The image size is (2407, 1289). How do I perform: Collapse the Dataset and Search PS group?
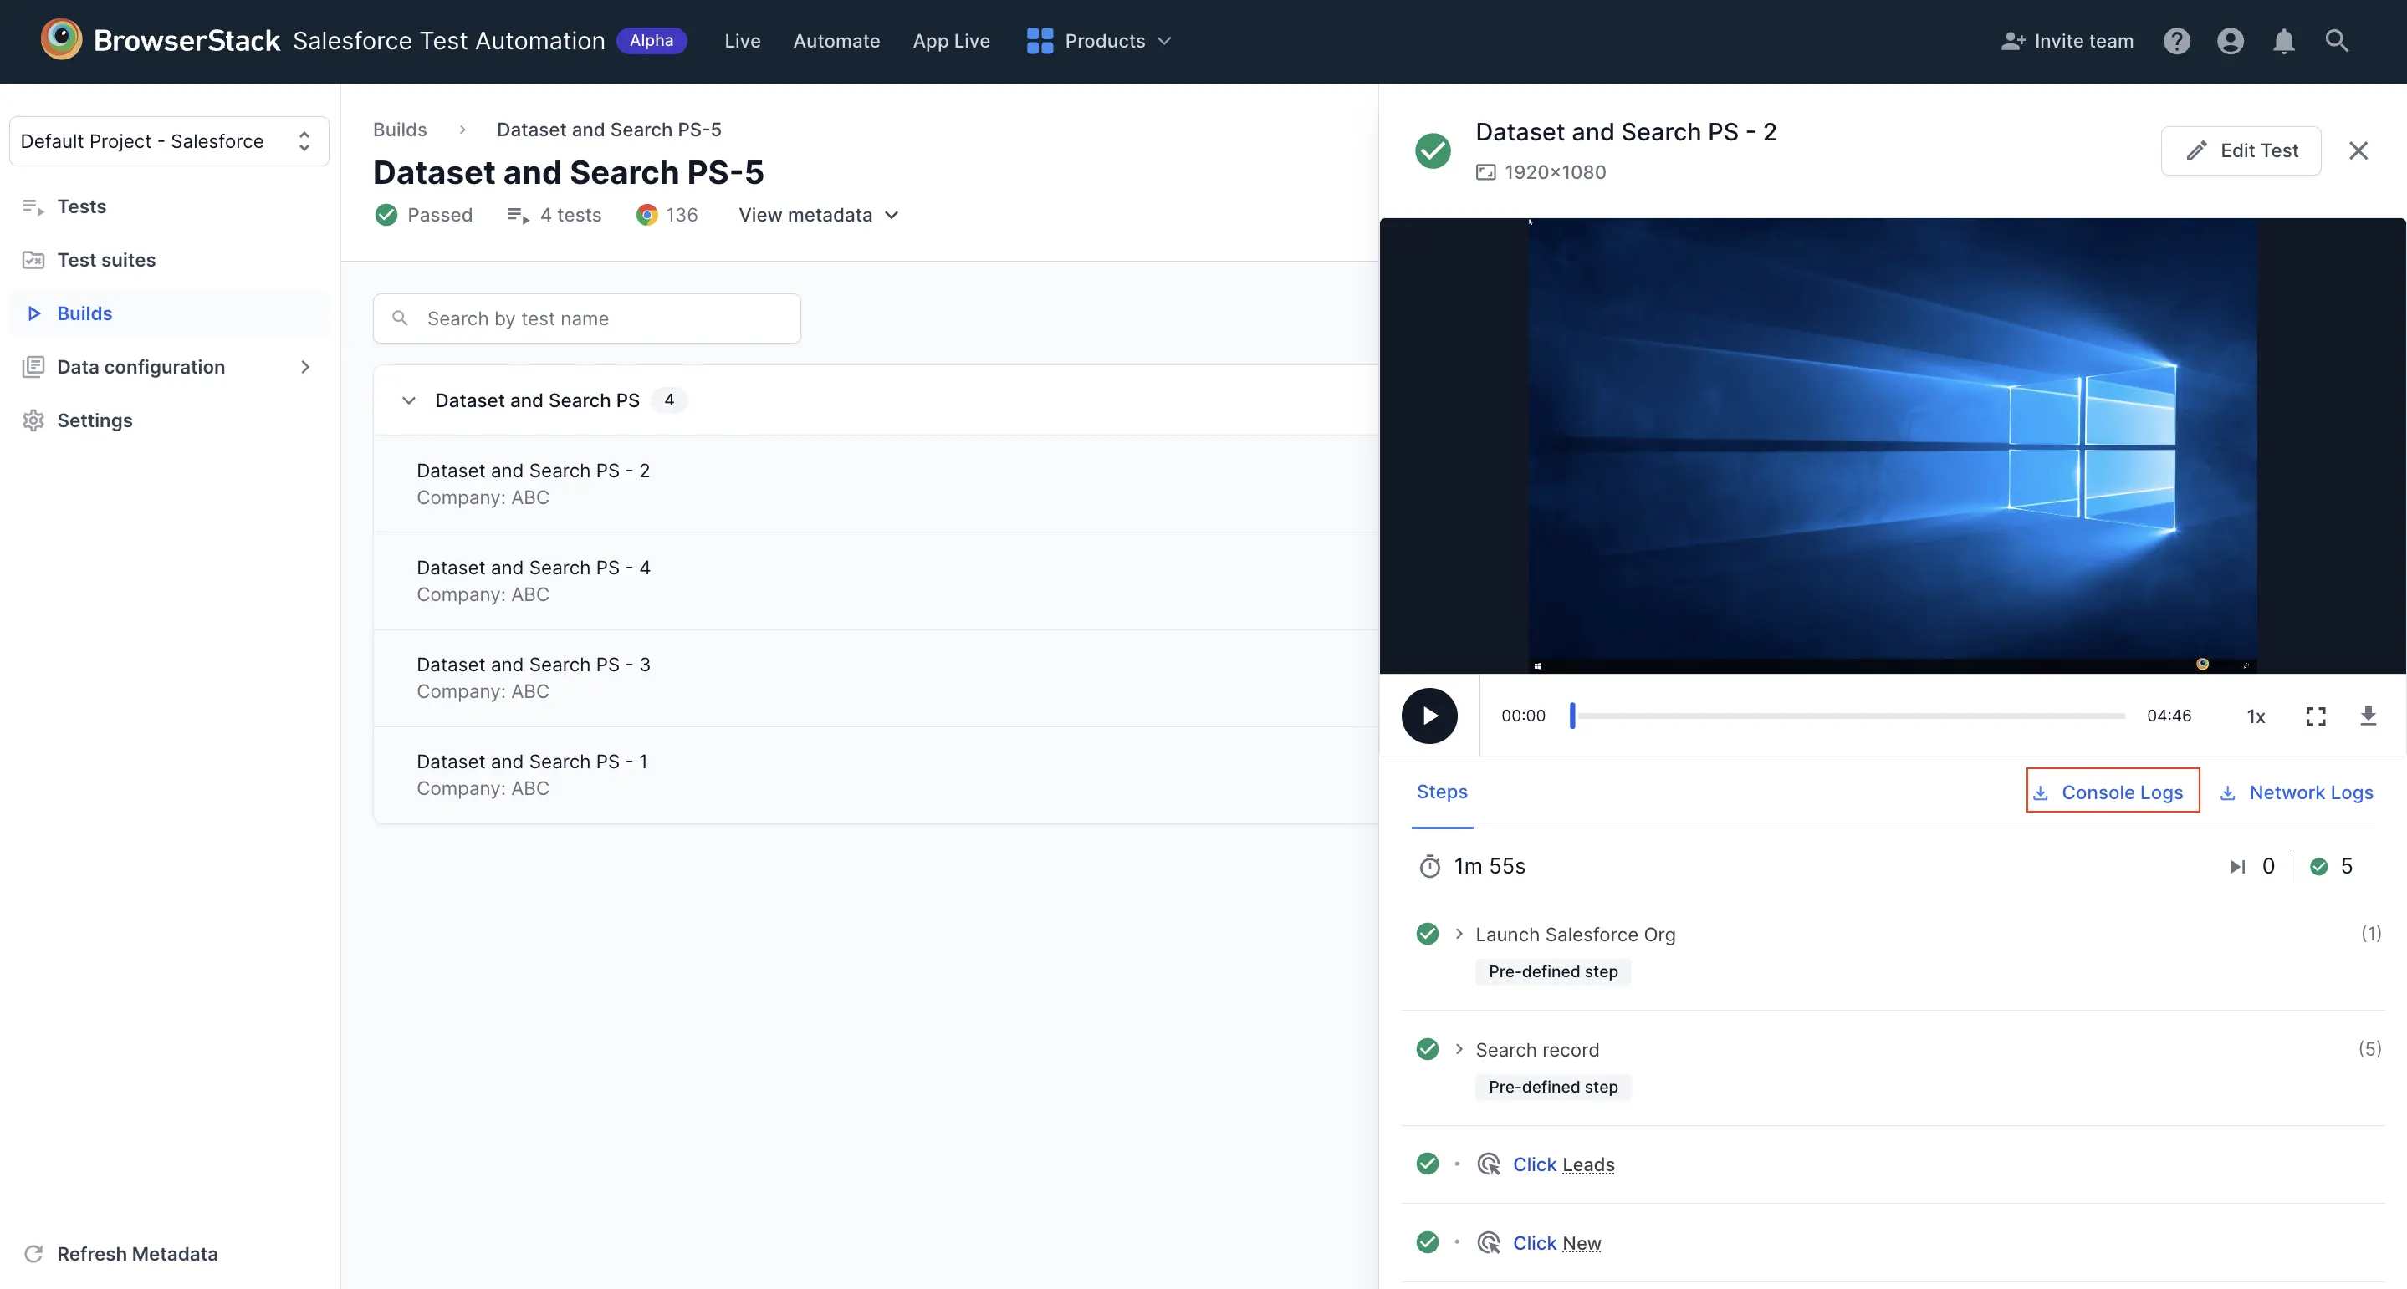[408, 400]
